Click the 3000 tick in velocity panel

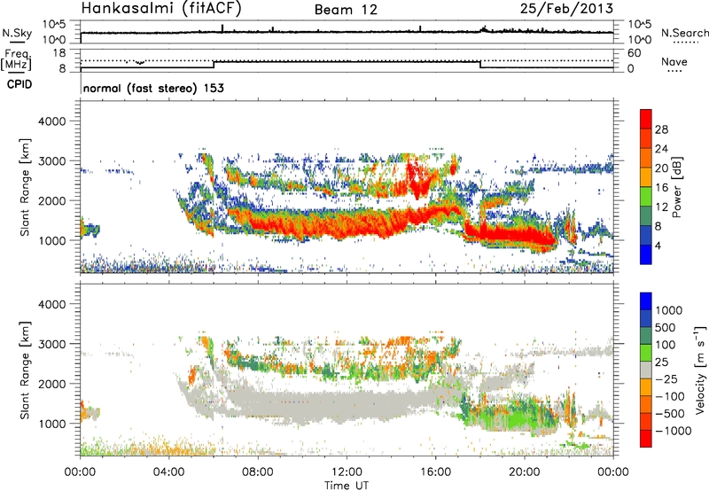coord(52,345)
